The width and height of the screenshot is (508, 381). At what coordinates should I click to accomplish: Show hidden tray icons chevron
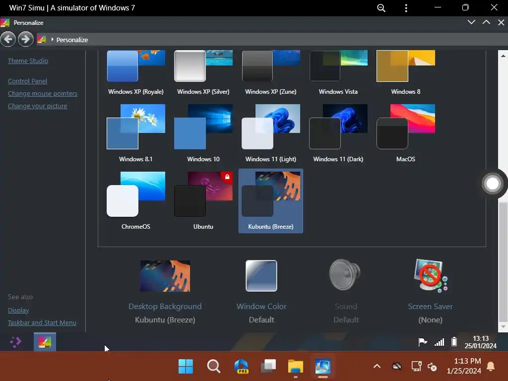pos(377,367)
